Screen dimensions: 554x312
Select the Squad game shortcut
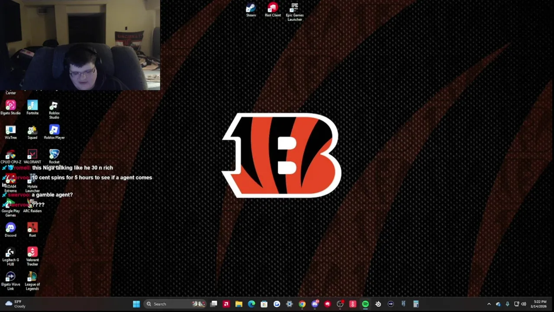[32, 133]
